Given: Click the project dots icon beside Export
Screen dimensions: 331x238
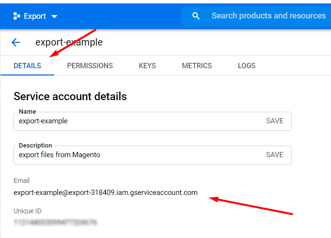Looking at the screenshot, I should tap(17, 16).
